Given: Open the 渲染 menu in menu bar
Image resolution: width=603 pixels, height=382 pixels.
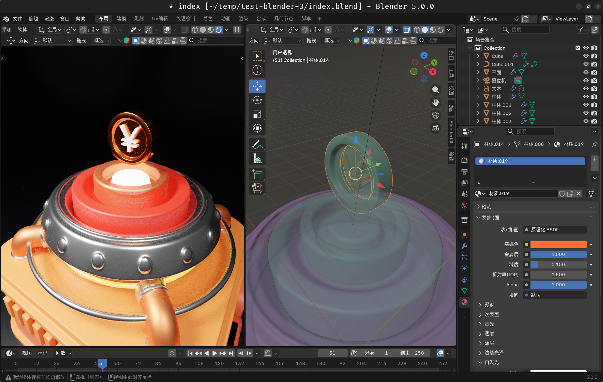Looking at the screenshot, I should pyautogui.click(x=49, y=19).
